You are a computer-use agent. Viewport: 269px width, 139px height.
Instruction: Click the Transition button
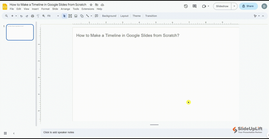pos(151,16)
